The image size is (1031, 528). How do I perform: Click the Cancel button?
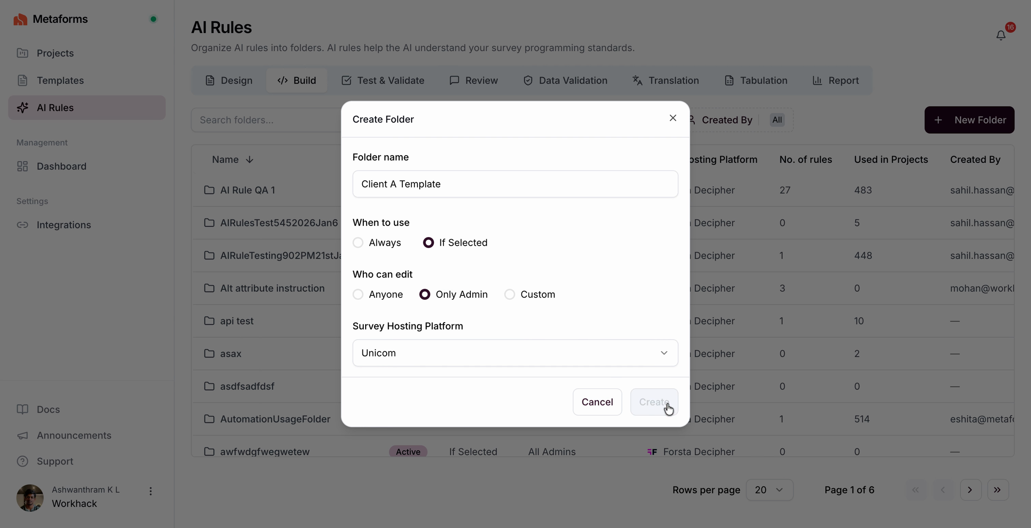coord(597,402)
